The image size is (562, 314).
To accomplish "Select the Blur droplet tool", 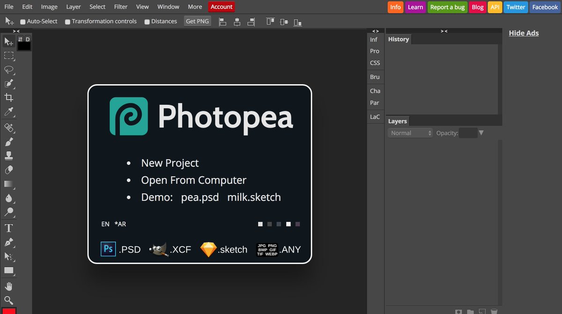I will tap(9, 197).
